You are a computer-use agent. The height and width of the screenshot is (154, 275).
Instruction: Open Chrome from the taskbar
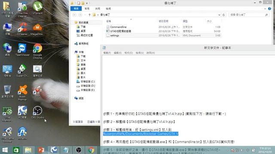91,150
